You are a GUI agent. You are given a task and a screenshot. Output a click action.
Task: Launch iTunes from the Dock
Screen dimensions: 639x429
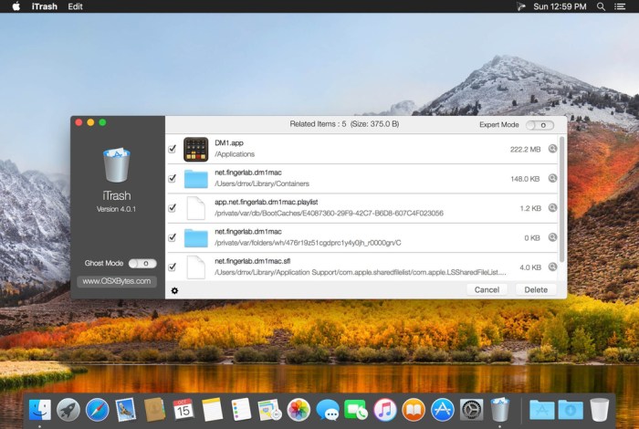pos(384,410)
